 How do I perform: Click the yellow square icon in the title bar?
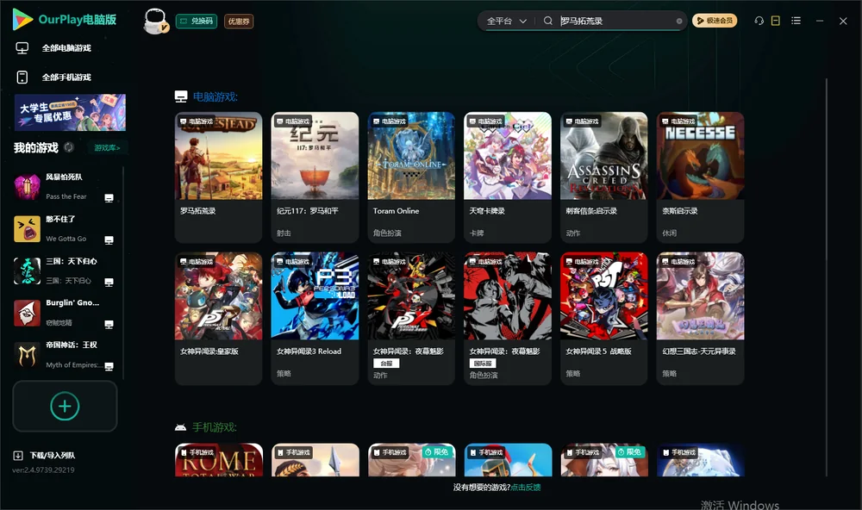pos(776,21)
